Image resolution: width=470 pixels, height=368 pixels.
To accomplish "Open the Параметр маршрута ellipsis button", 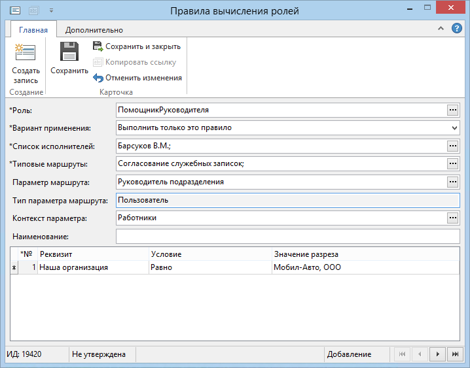I will click(452, 182).
